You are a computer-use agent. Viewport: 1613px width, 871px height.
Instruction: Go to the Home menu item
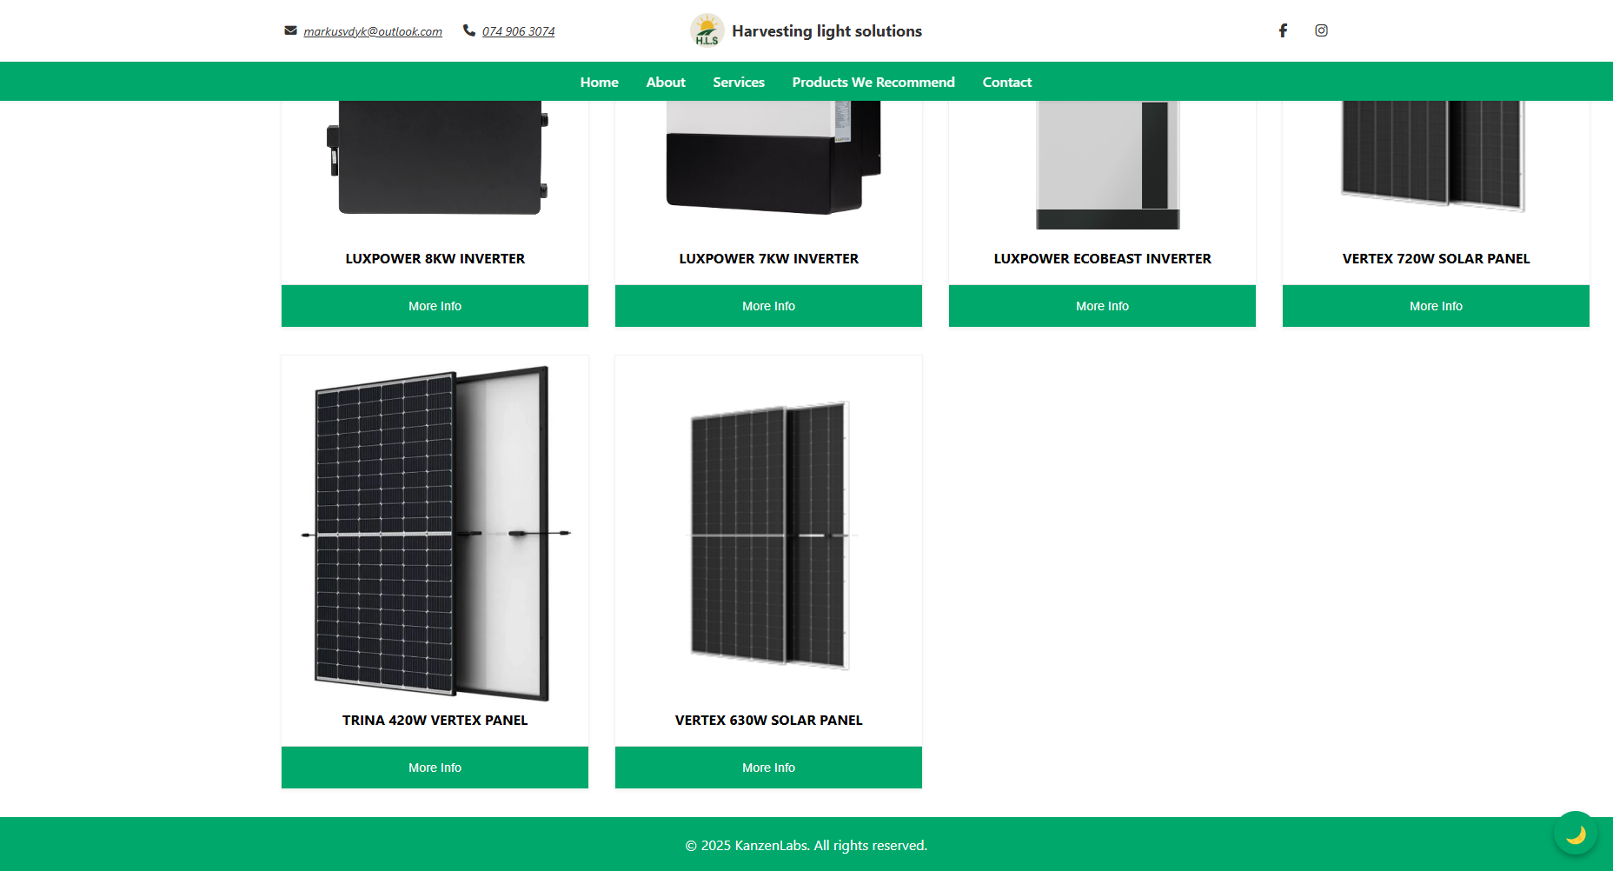[600, 82]
